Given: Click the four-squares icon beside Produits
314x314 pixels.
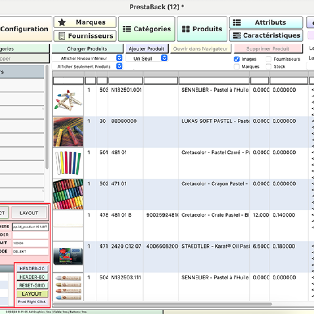Looking at the screenshot, I should click(186, 29).
